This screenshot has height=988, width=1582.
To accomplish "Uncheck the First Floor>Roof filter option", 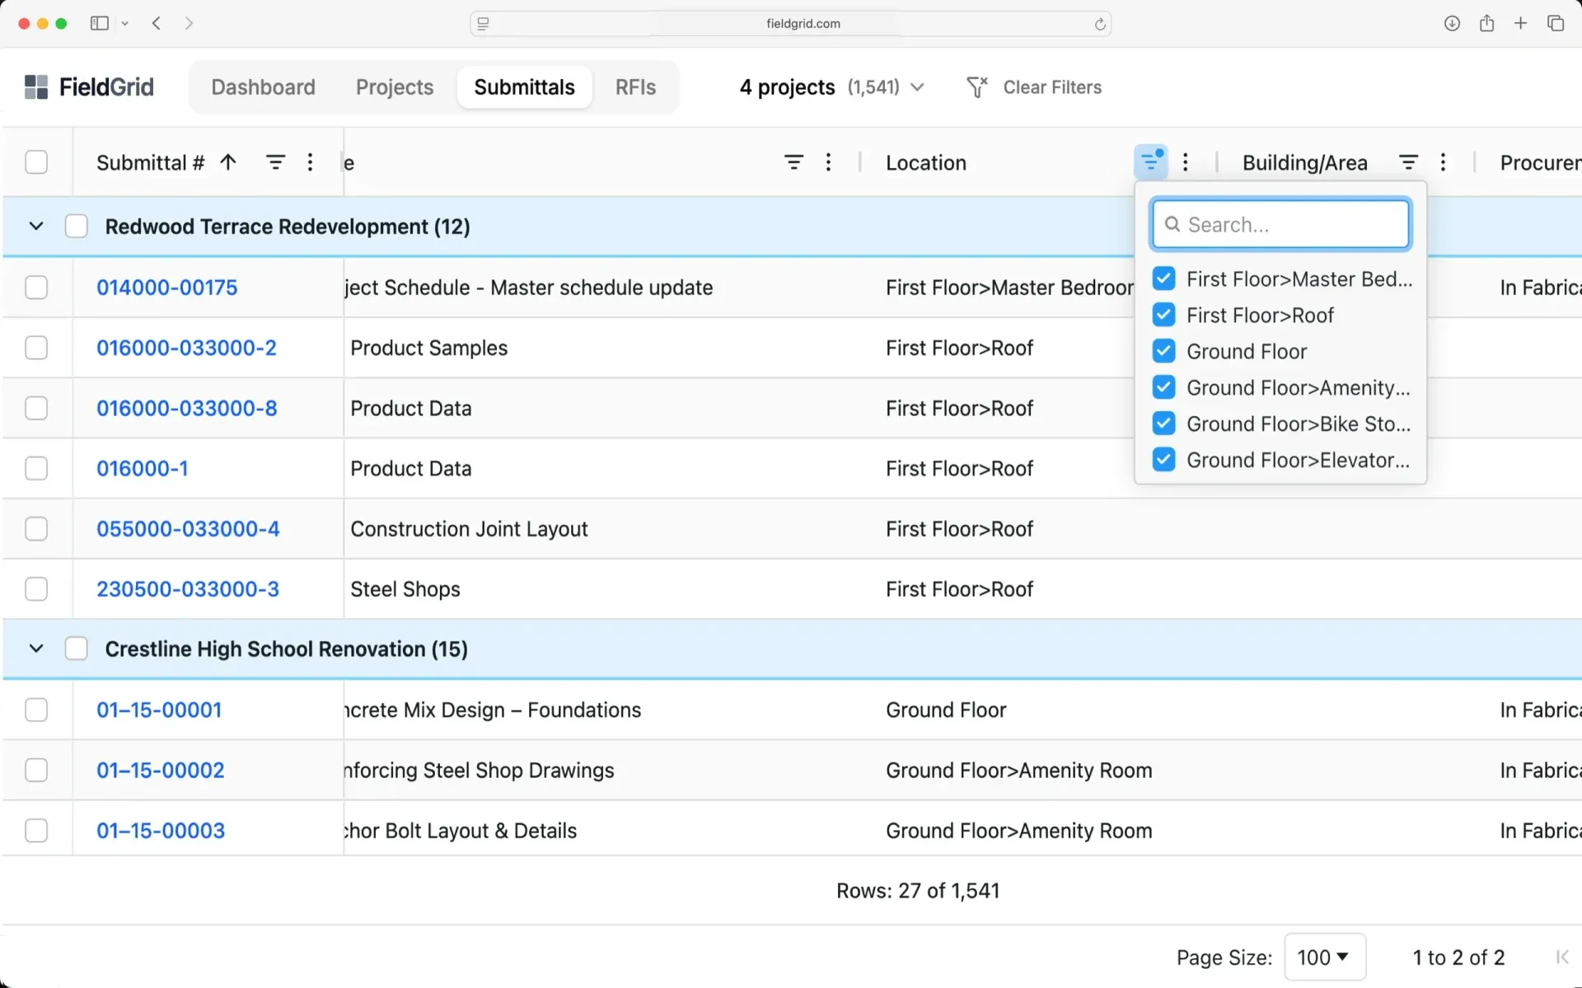I will coord(1163,315).
